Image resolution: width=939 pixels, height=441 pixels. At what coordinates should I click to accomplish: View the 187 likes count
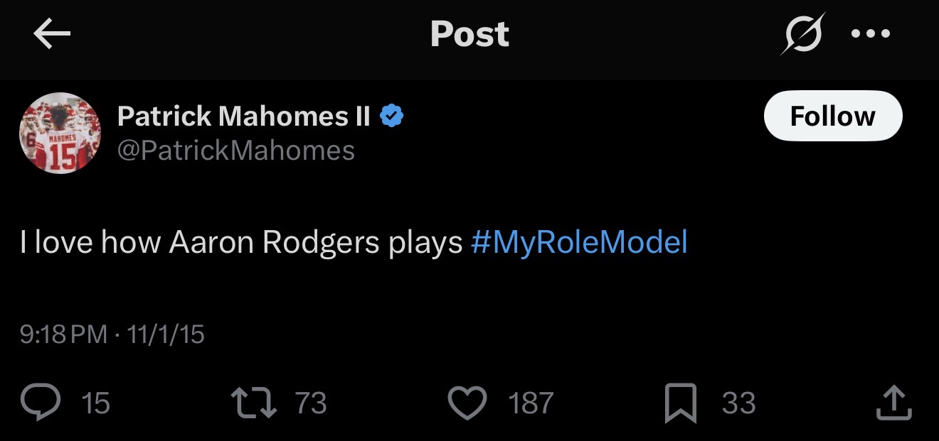pos(530,403)
